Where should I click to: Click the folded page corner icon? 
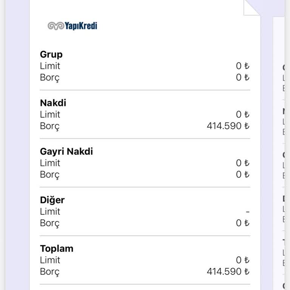tap(252, 8)
